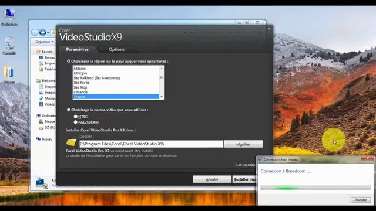Select the region or country radio button
Screen dimensions: 376x211
[x=69, y=61]
